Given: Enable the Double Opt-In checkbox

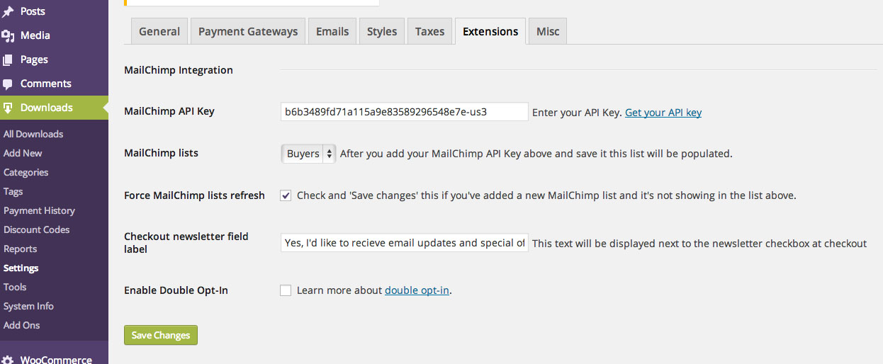Looking at the screenshot, I should [286, 290].
